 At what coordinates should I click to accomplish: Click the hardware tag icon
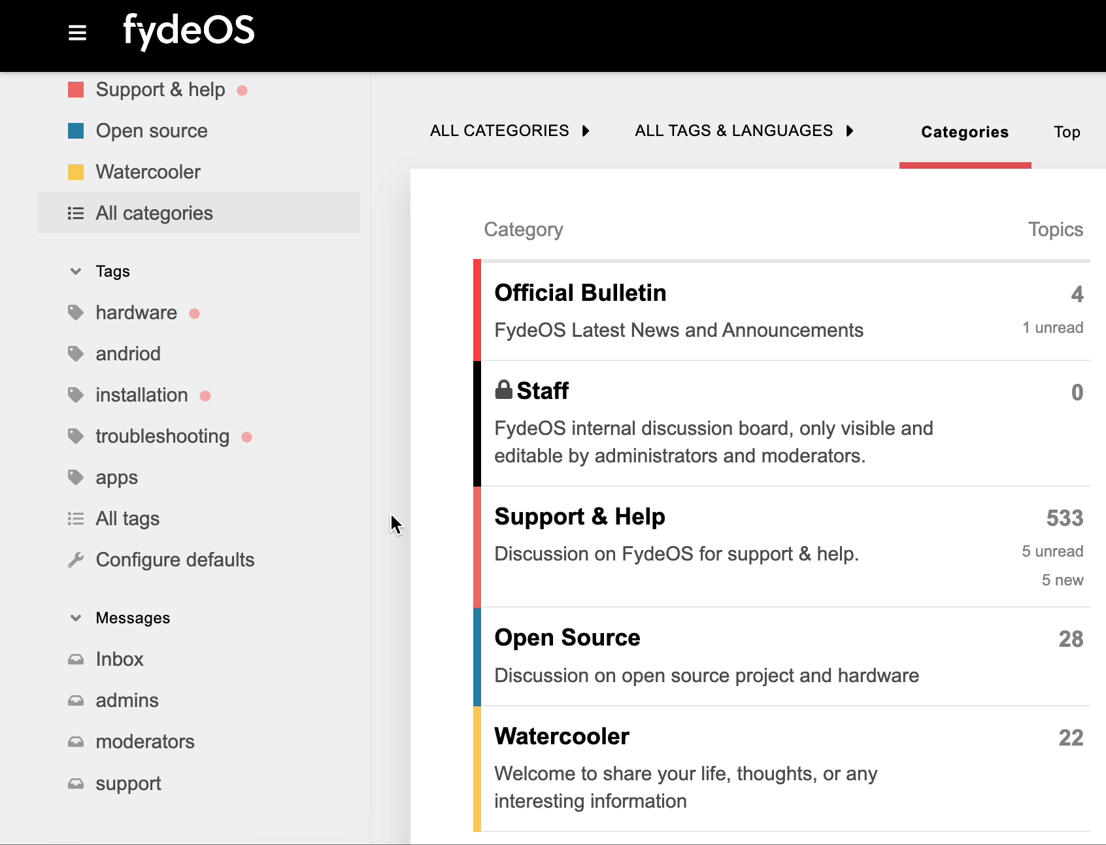click(x=76, y=313)
